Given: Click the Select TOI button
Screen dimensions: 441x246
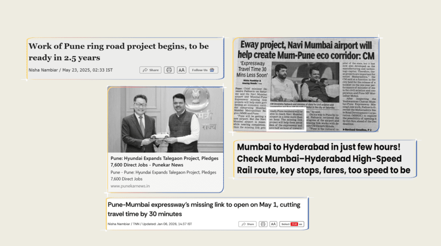Looking at the screenshot, I should click(x=292, y=224).
